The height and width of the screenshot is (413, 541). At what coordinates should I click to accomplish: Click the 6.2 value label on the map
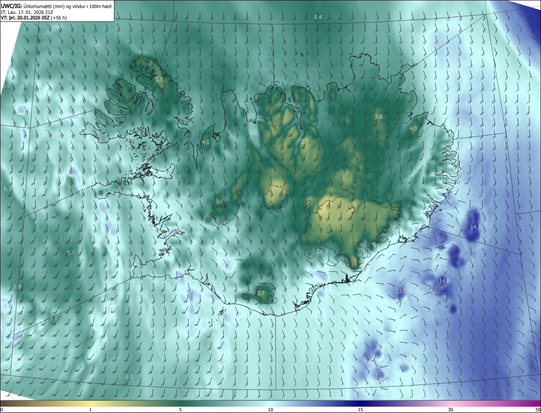(122, 189)
